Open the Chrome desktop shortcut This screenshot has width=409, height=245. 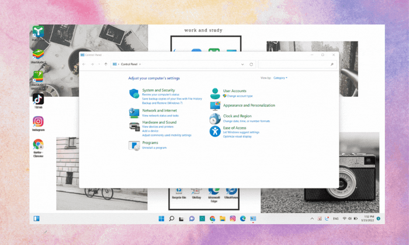point(38,148)
